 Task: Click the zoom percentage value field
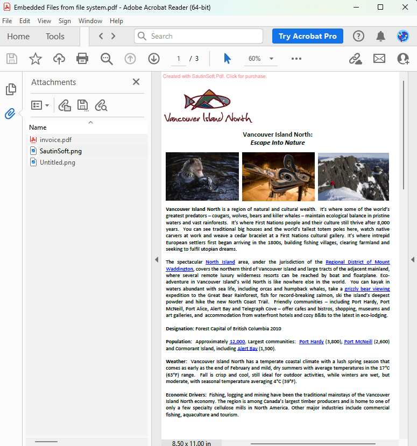(255, 59)
